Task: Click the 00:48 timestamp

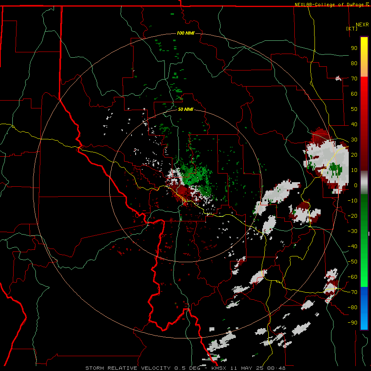Action: pos(276,368)
